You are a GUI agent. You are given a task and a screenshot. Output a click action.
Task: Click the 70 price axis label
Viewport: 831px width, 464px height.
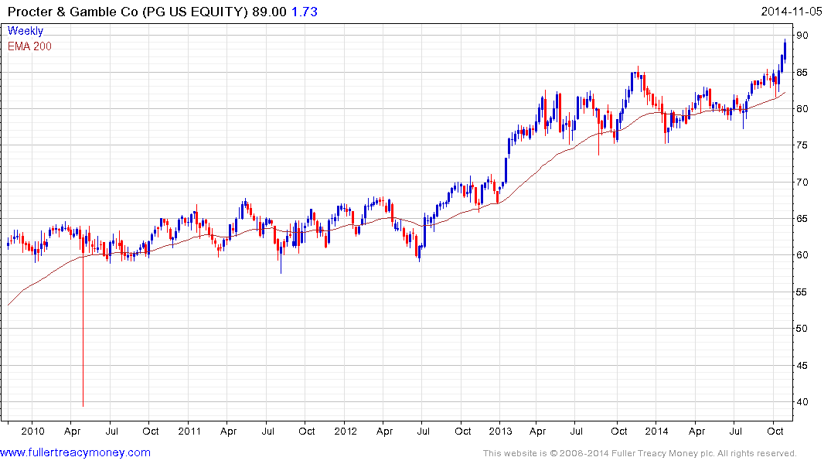click(802, 182)
